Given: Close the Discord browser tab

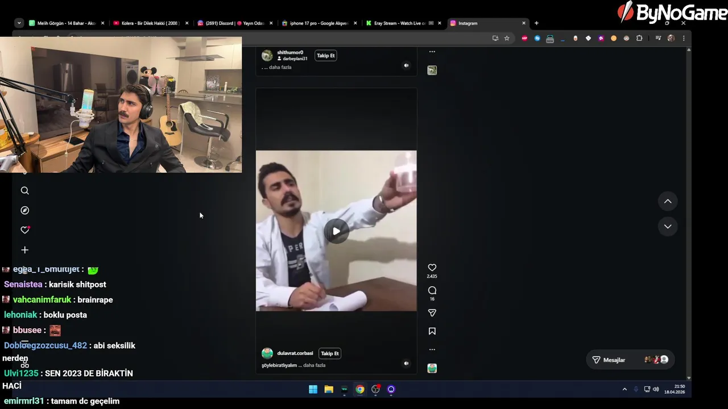Looking at the screenshot, I should [x=271, y=23].
